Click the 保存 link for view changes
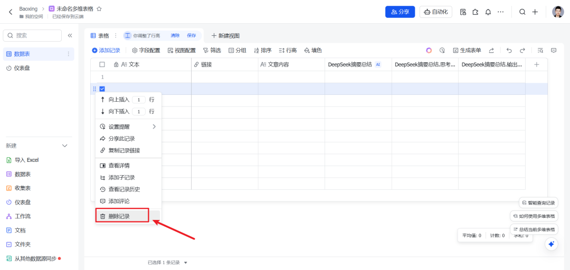Screen dimensions: 570x270 [192, 36]
